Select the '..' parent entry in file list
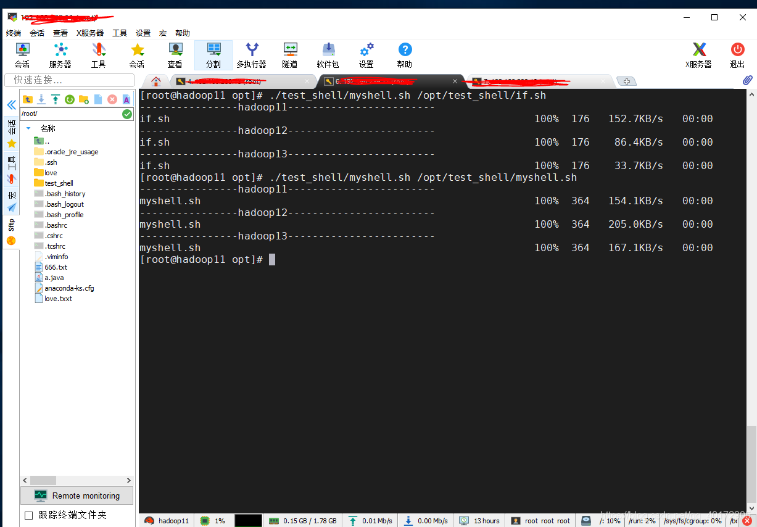757x527 pixels. pyautogui.click(x=42, y=141)
